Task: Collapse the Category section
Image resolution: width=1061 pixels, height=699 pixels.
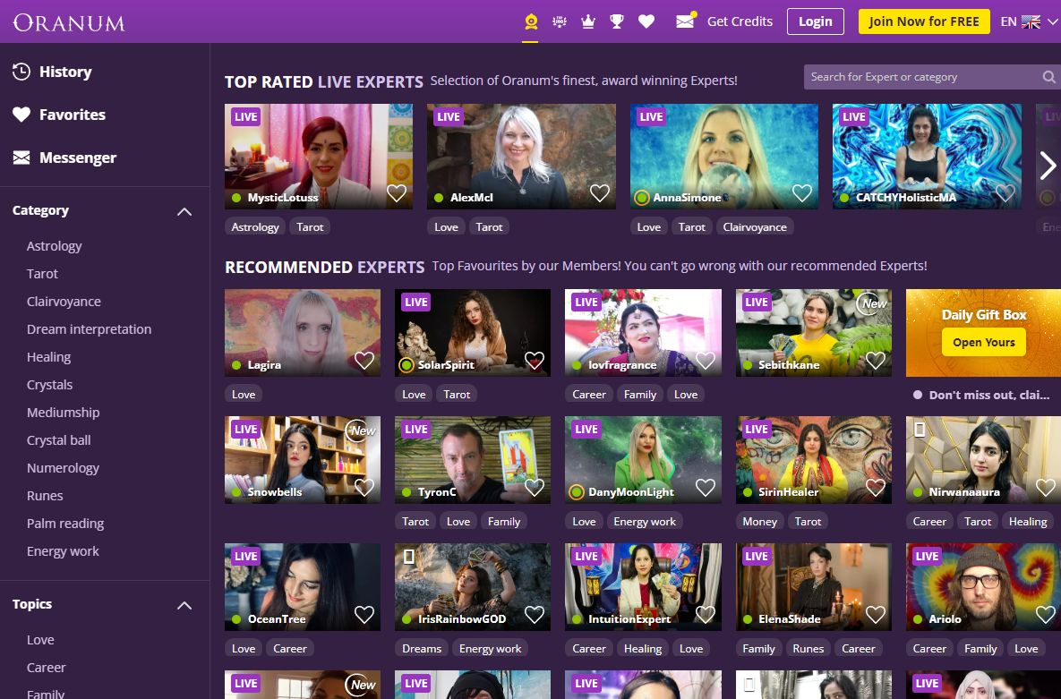Action: coord(184,212)
